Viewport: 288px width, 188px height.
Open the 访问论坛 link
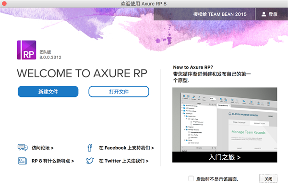coord(42,148)
